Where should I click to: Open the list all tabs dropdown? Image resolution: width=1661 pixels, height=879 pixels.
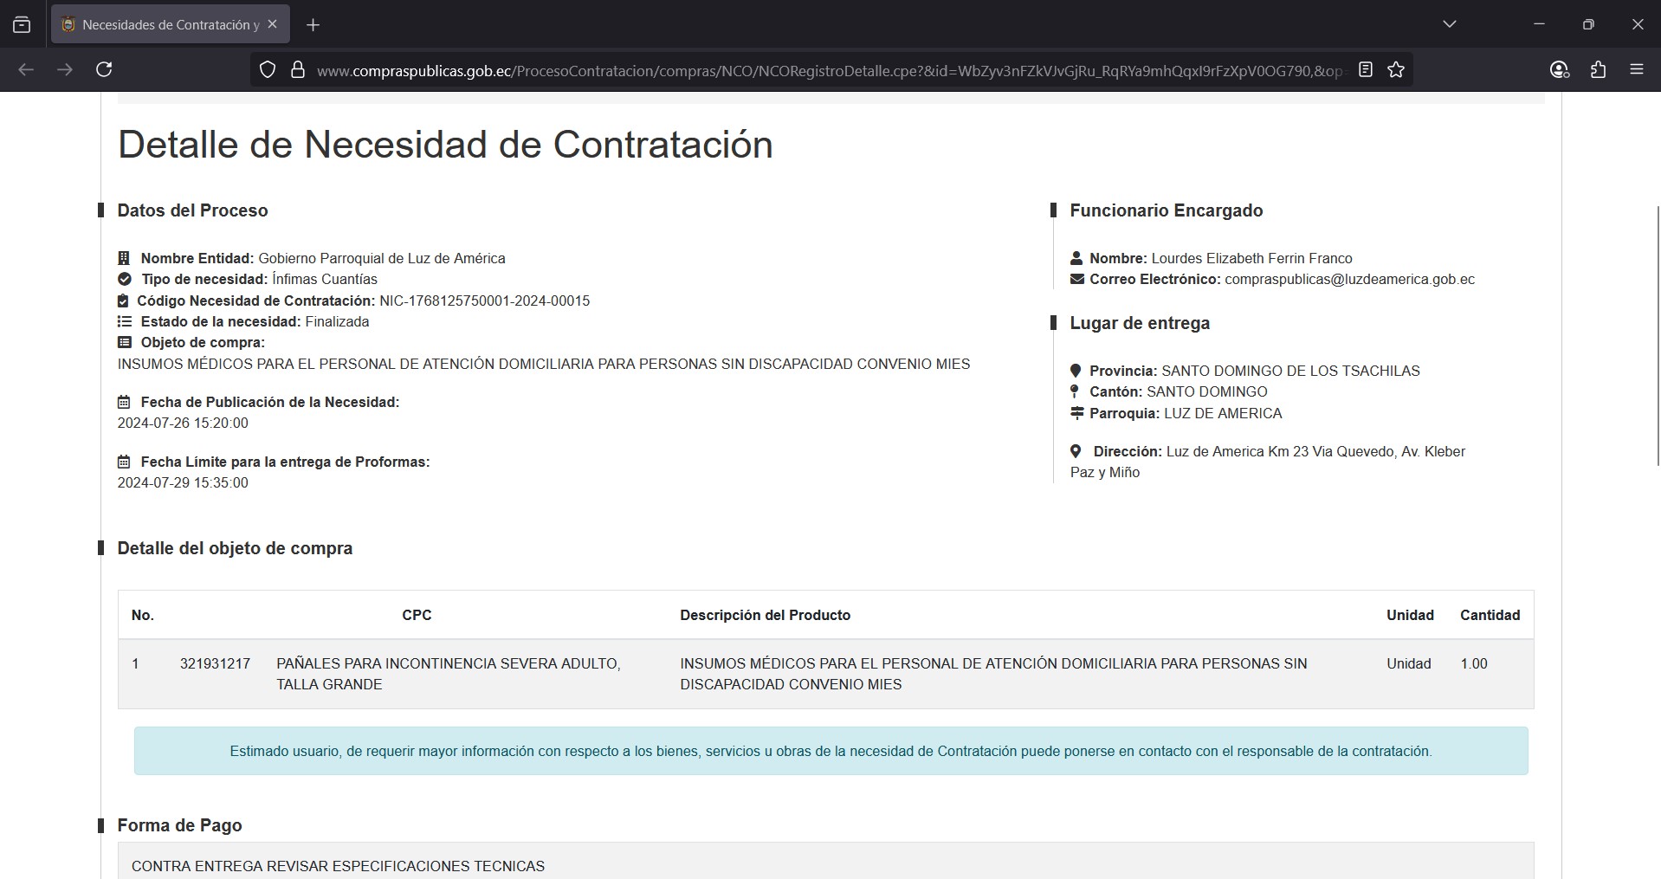click(x=1450, y=24)
